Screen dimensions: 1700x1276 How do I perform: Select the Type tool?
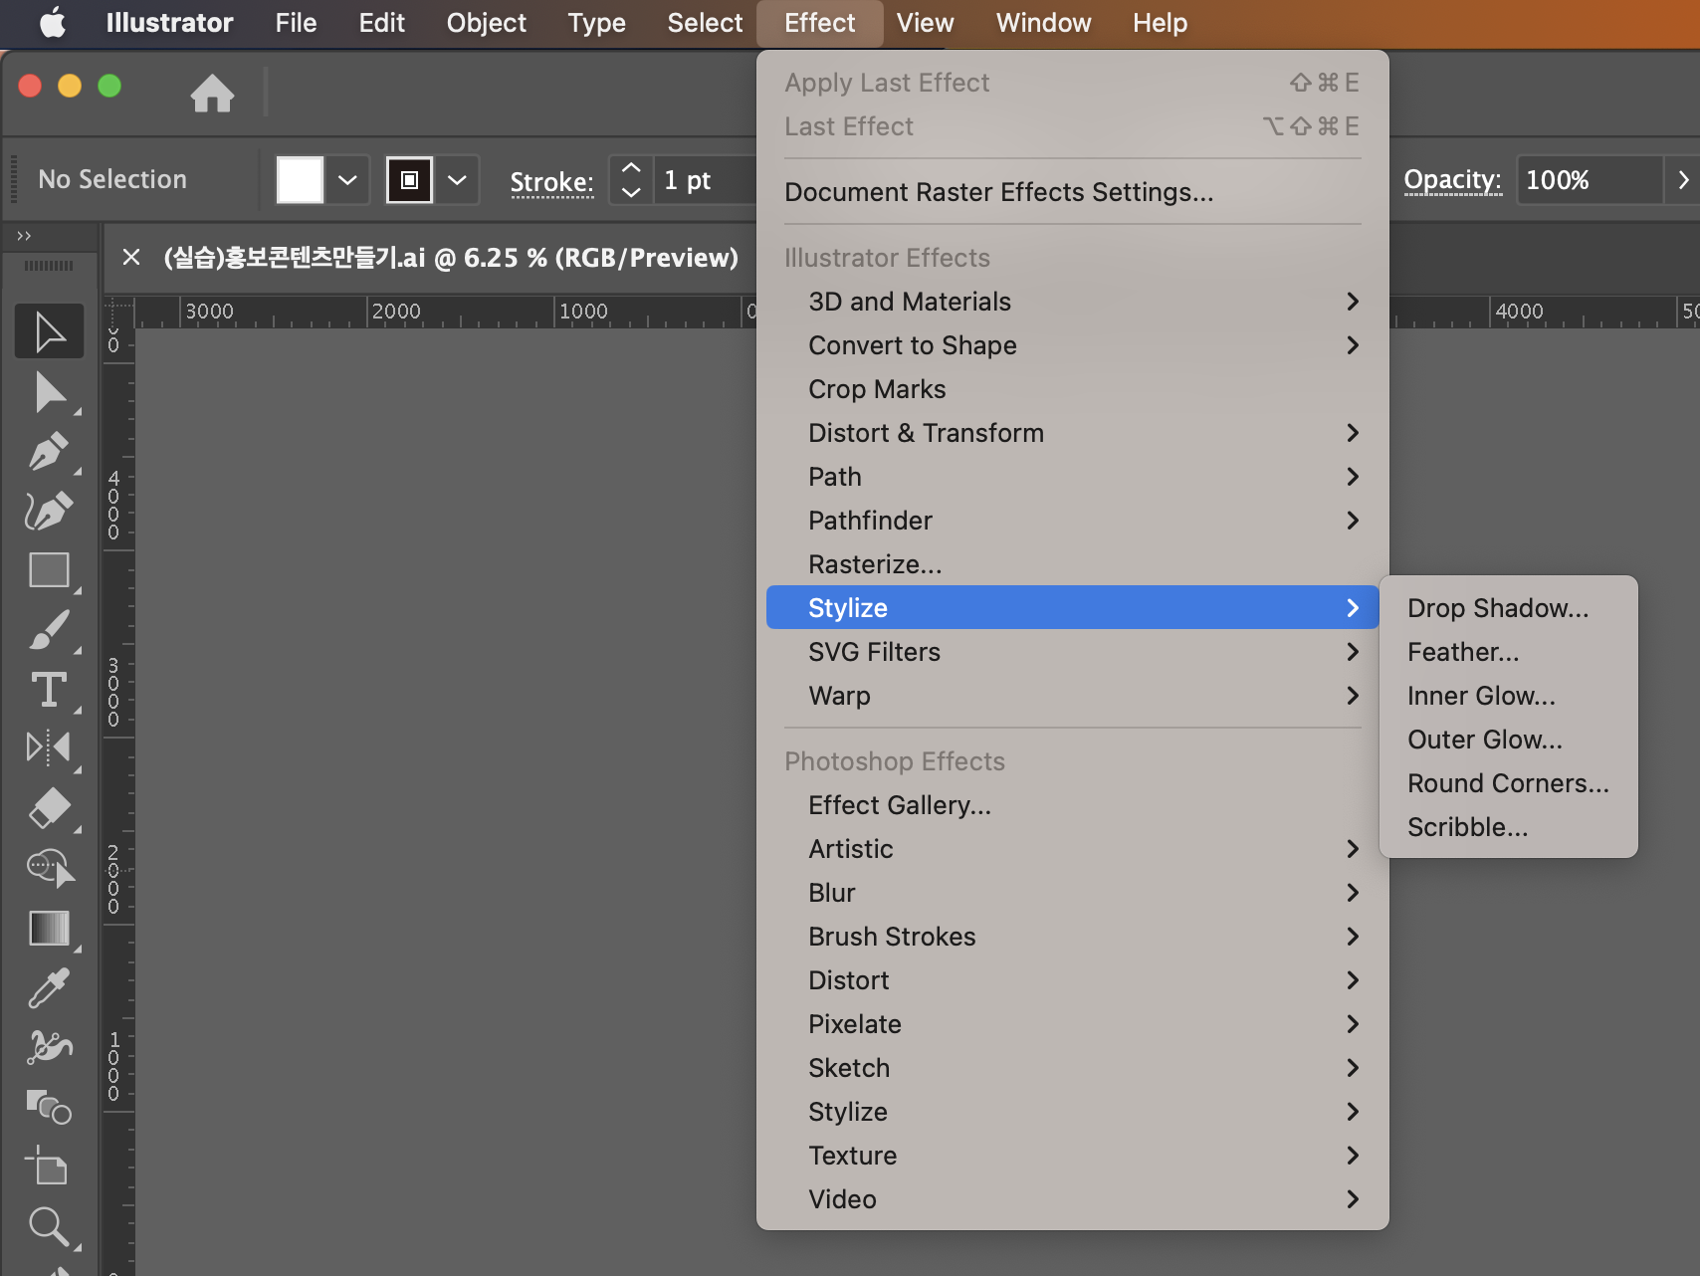click(x=49, y=689)
